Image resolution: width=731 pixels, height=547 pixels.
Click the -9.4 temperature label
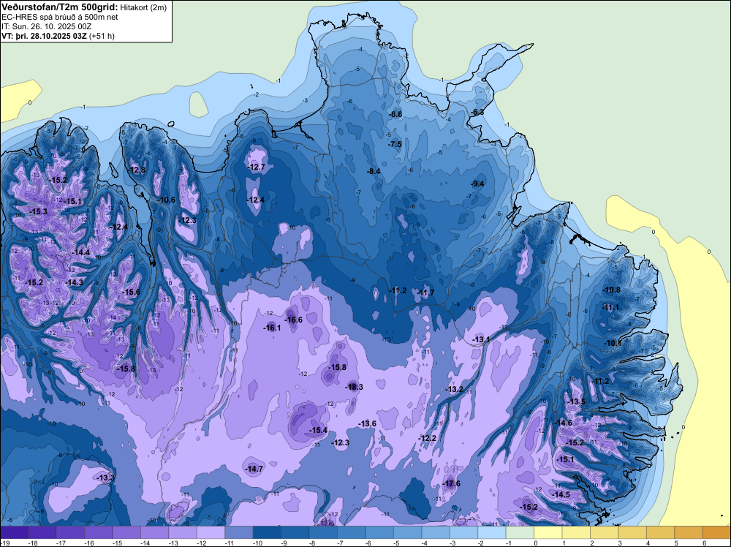click(477, 184)
